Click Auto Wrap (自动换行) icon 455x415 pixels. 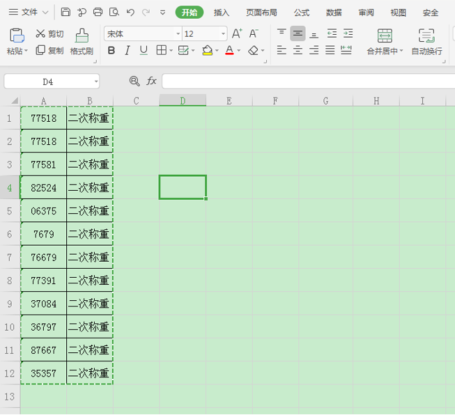point(426,36)
